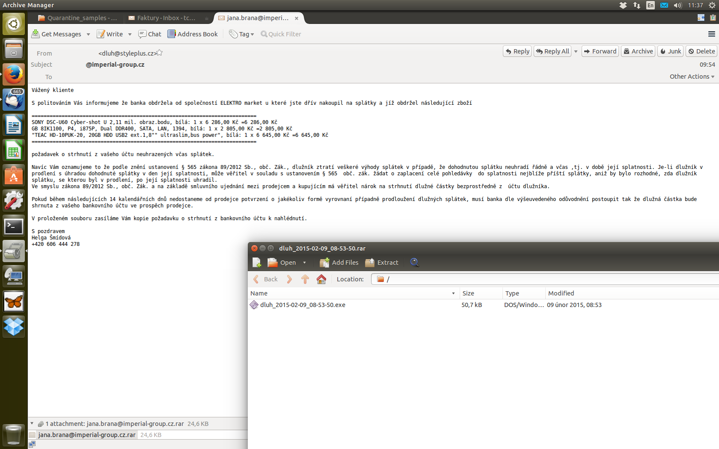719x449 pixels.
Task: Select the jana.brana@imperi... message tab
Action: pyautogui.click(x=258, y=18)
